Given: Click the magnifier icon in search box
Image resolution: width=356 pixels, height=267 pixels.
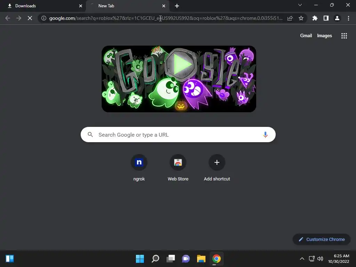Looking at the screenshot, I should [x=90, y=135].
